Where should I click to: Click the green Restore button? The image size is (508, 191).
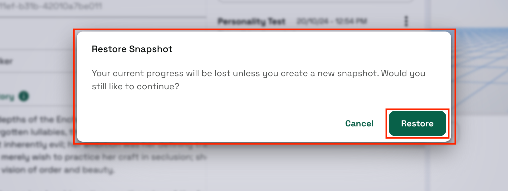(x=417, y=124)
